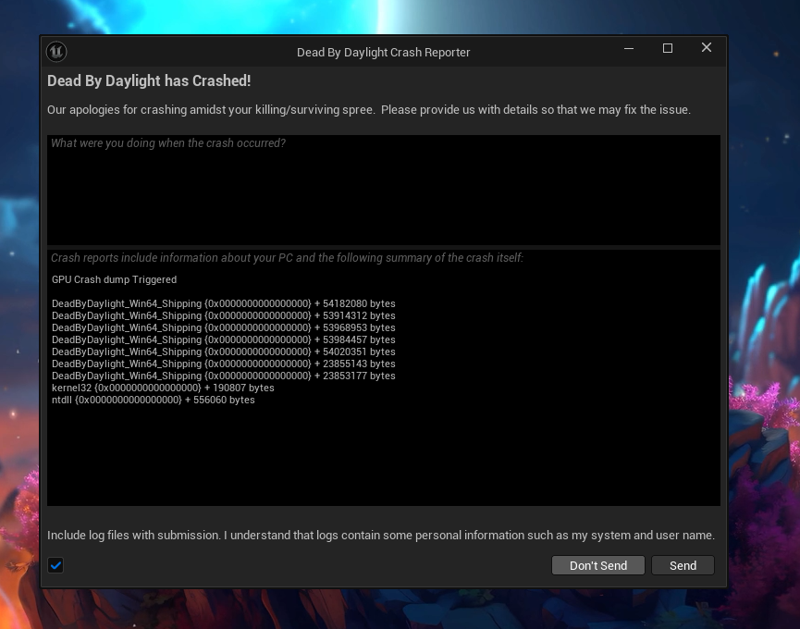Click the ntdll + 556060 bytes line
Image resolution: width=800 pixels, height=629 pixels.
[153, 400]
